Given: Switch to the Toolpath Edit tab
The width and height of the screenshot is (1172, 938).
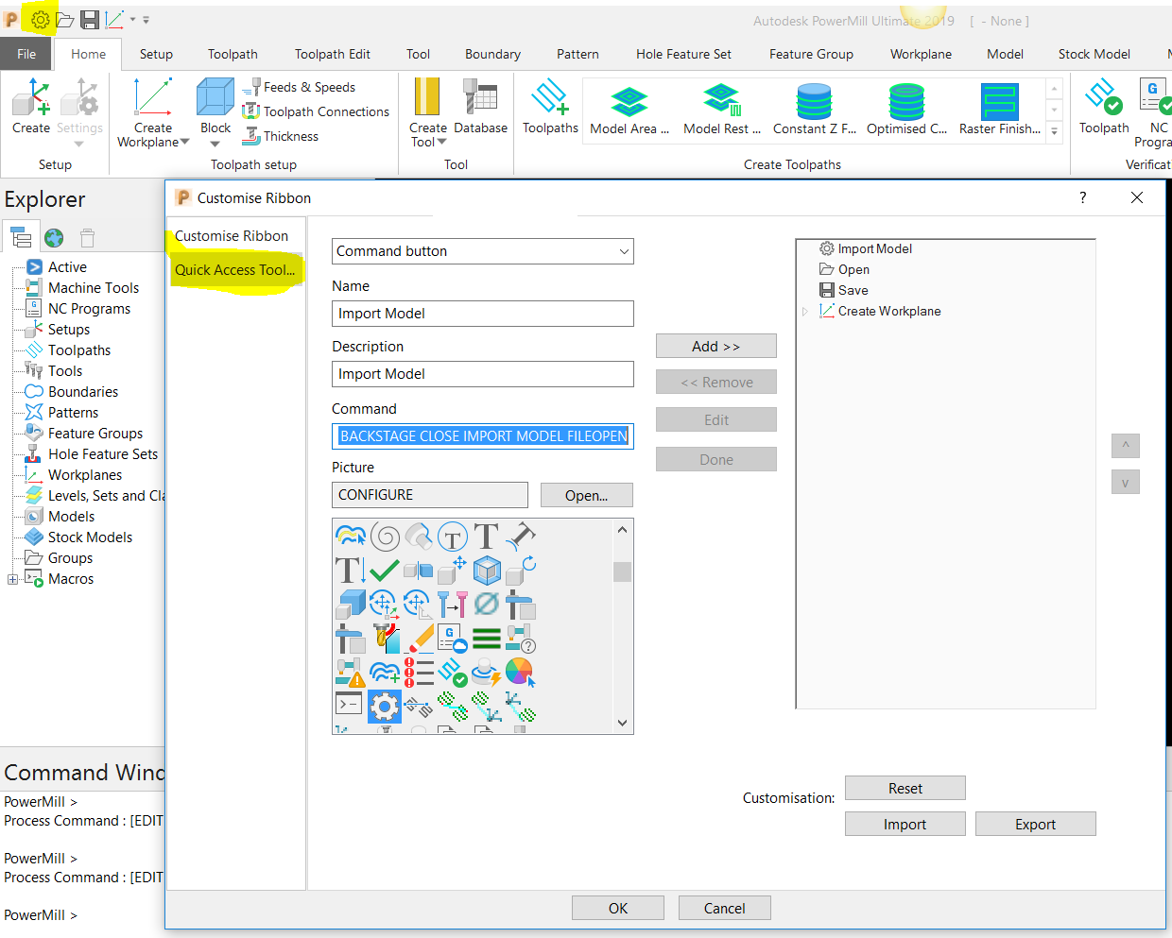Looking at the screenshot, I should (x=333, y=54).
